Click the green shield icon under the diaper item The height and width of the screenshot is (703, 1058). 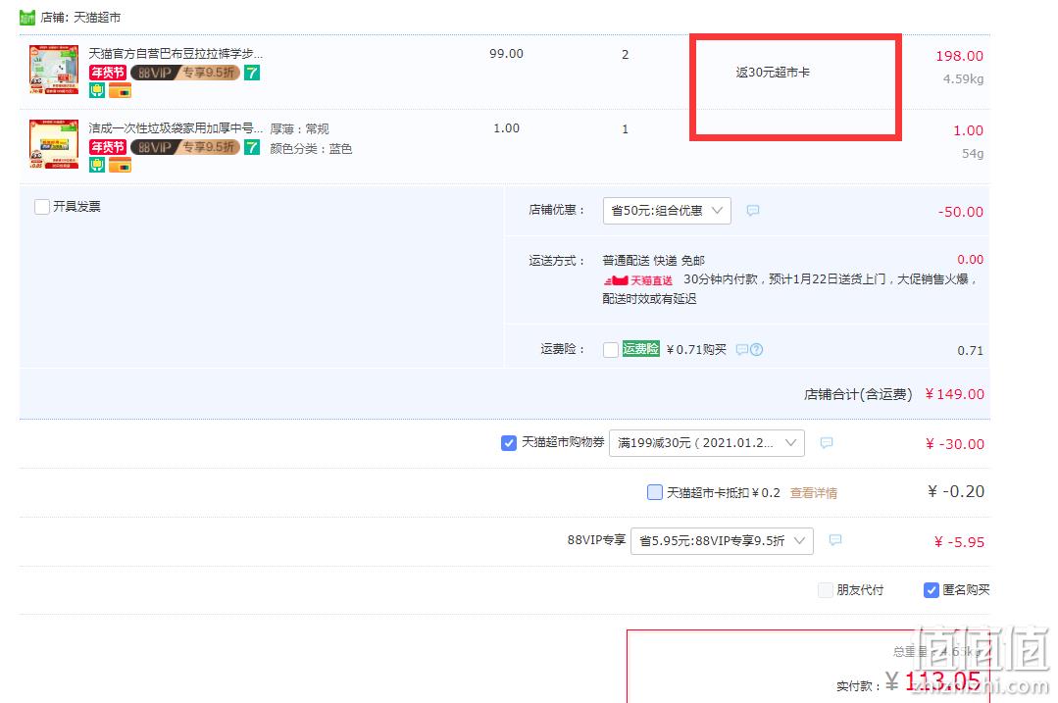(x=97, y=90)
